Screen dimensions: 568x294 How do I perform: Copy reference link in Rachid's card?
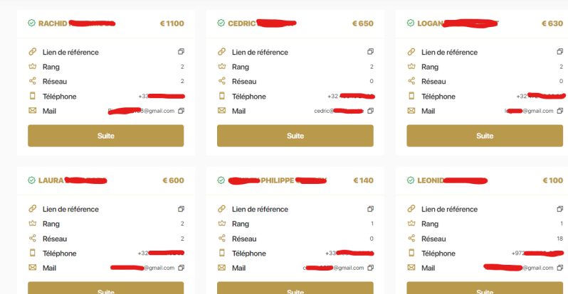(x=181, y=52)
